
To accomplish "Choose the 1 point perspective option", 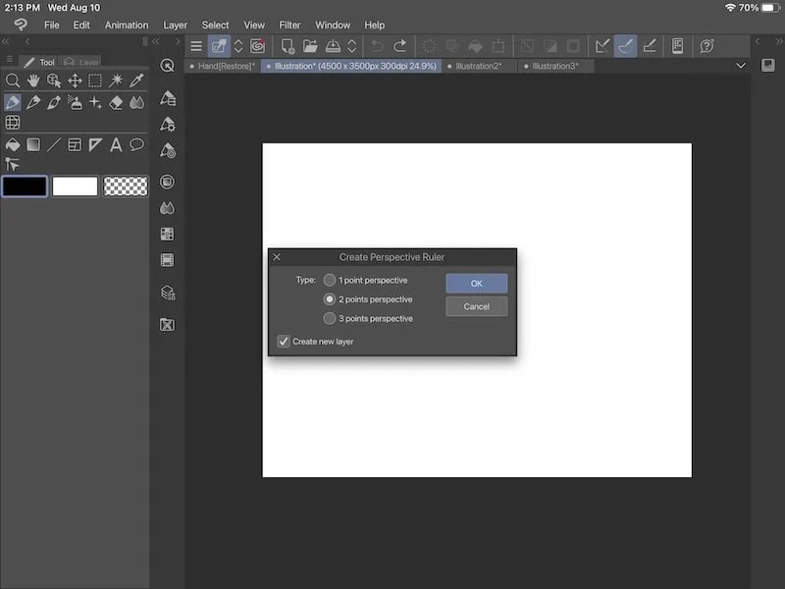I will [x=330, y=280].
